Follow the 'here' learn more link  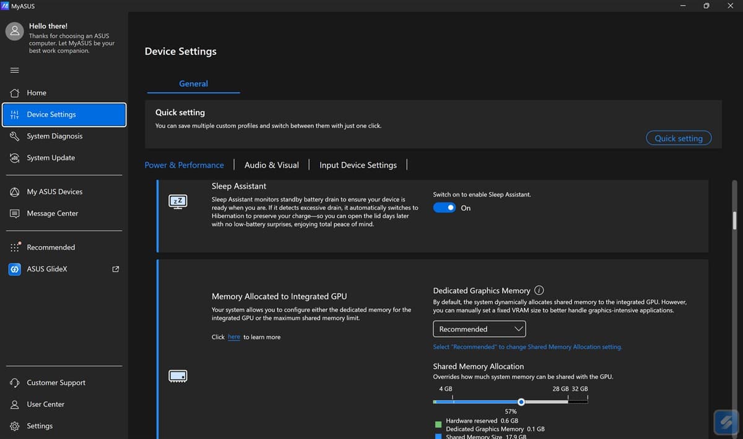pyautogui.click(x=234, y=337)
